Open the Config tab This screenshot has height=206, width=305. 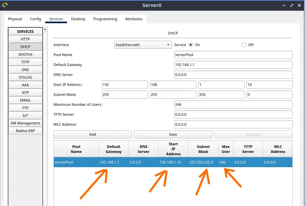36,19
